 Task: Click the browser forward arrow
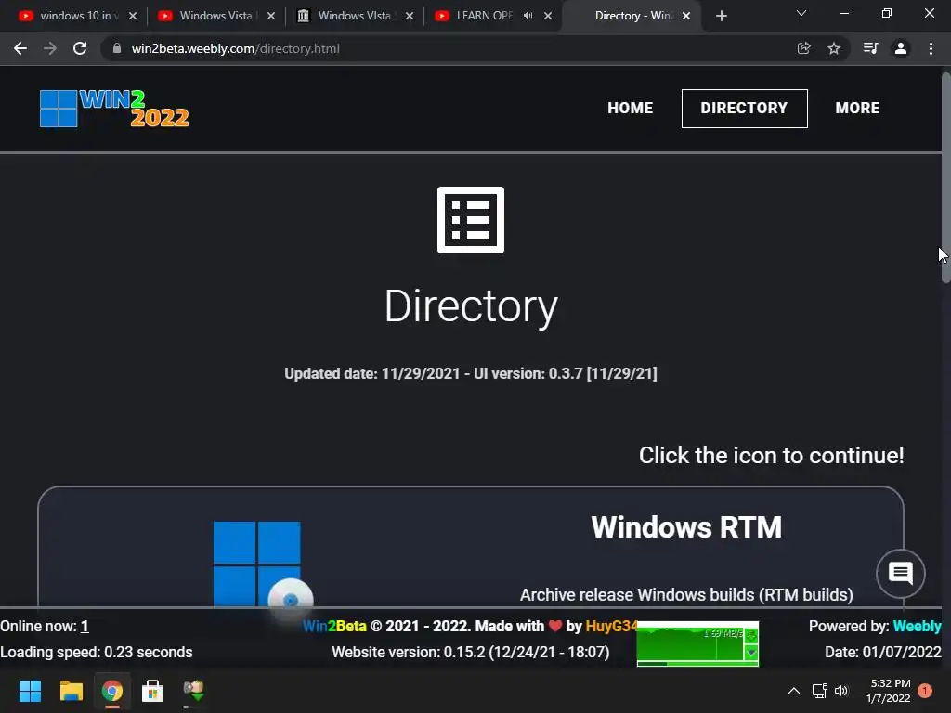pos(50,48)
